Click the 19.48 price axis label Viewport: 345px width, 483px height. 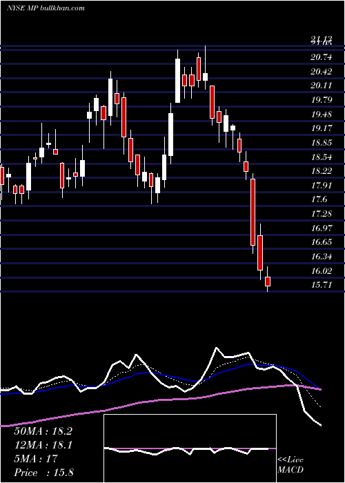coord(322,115)
